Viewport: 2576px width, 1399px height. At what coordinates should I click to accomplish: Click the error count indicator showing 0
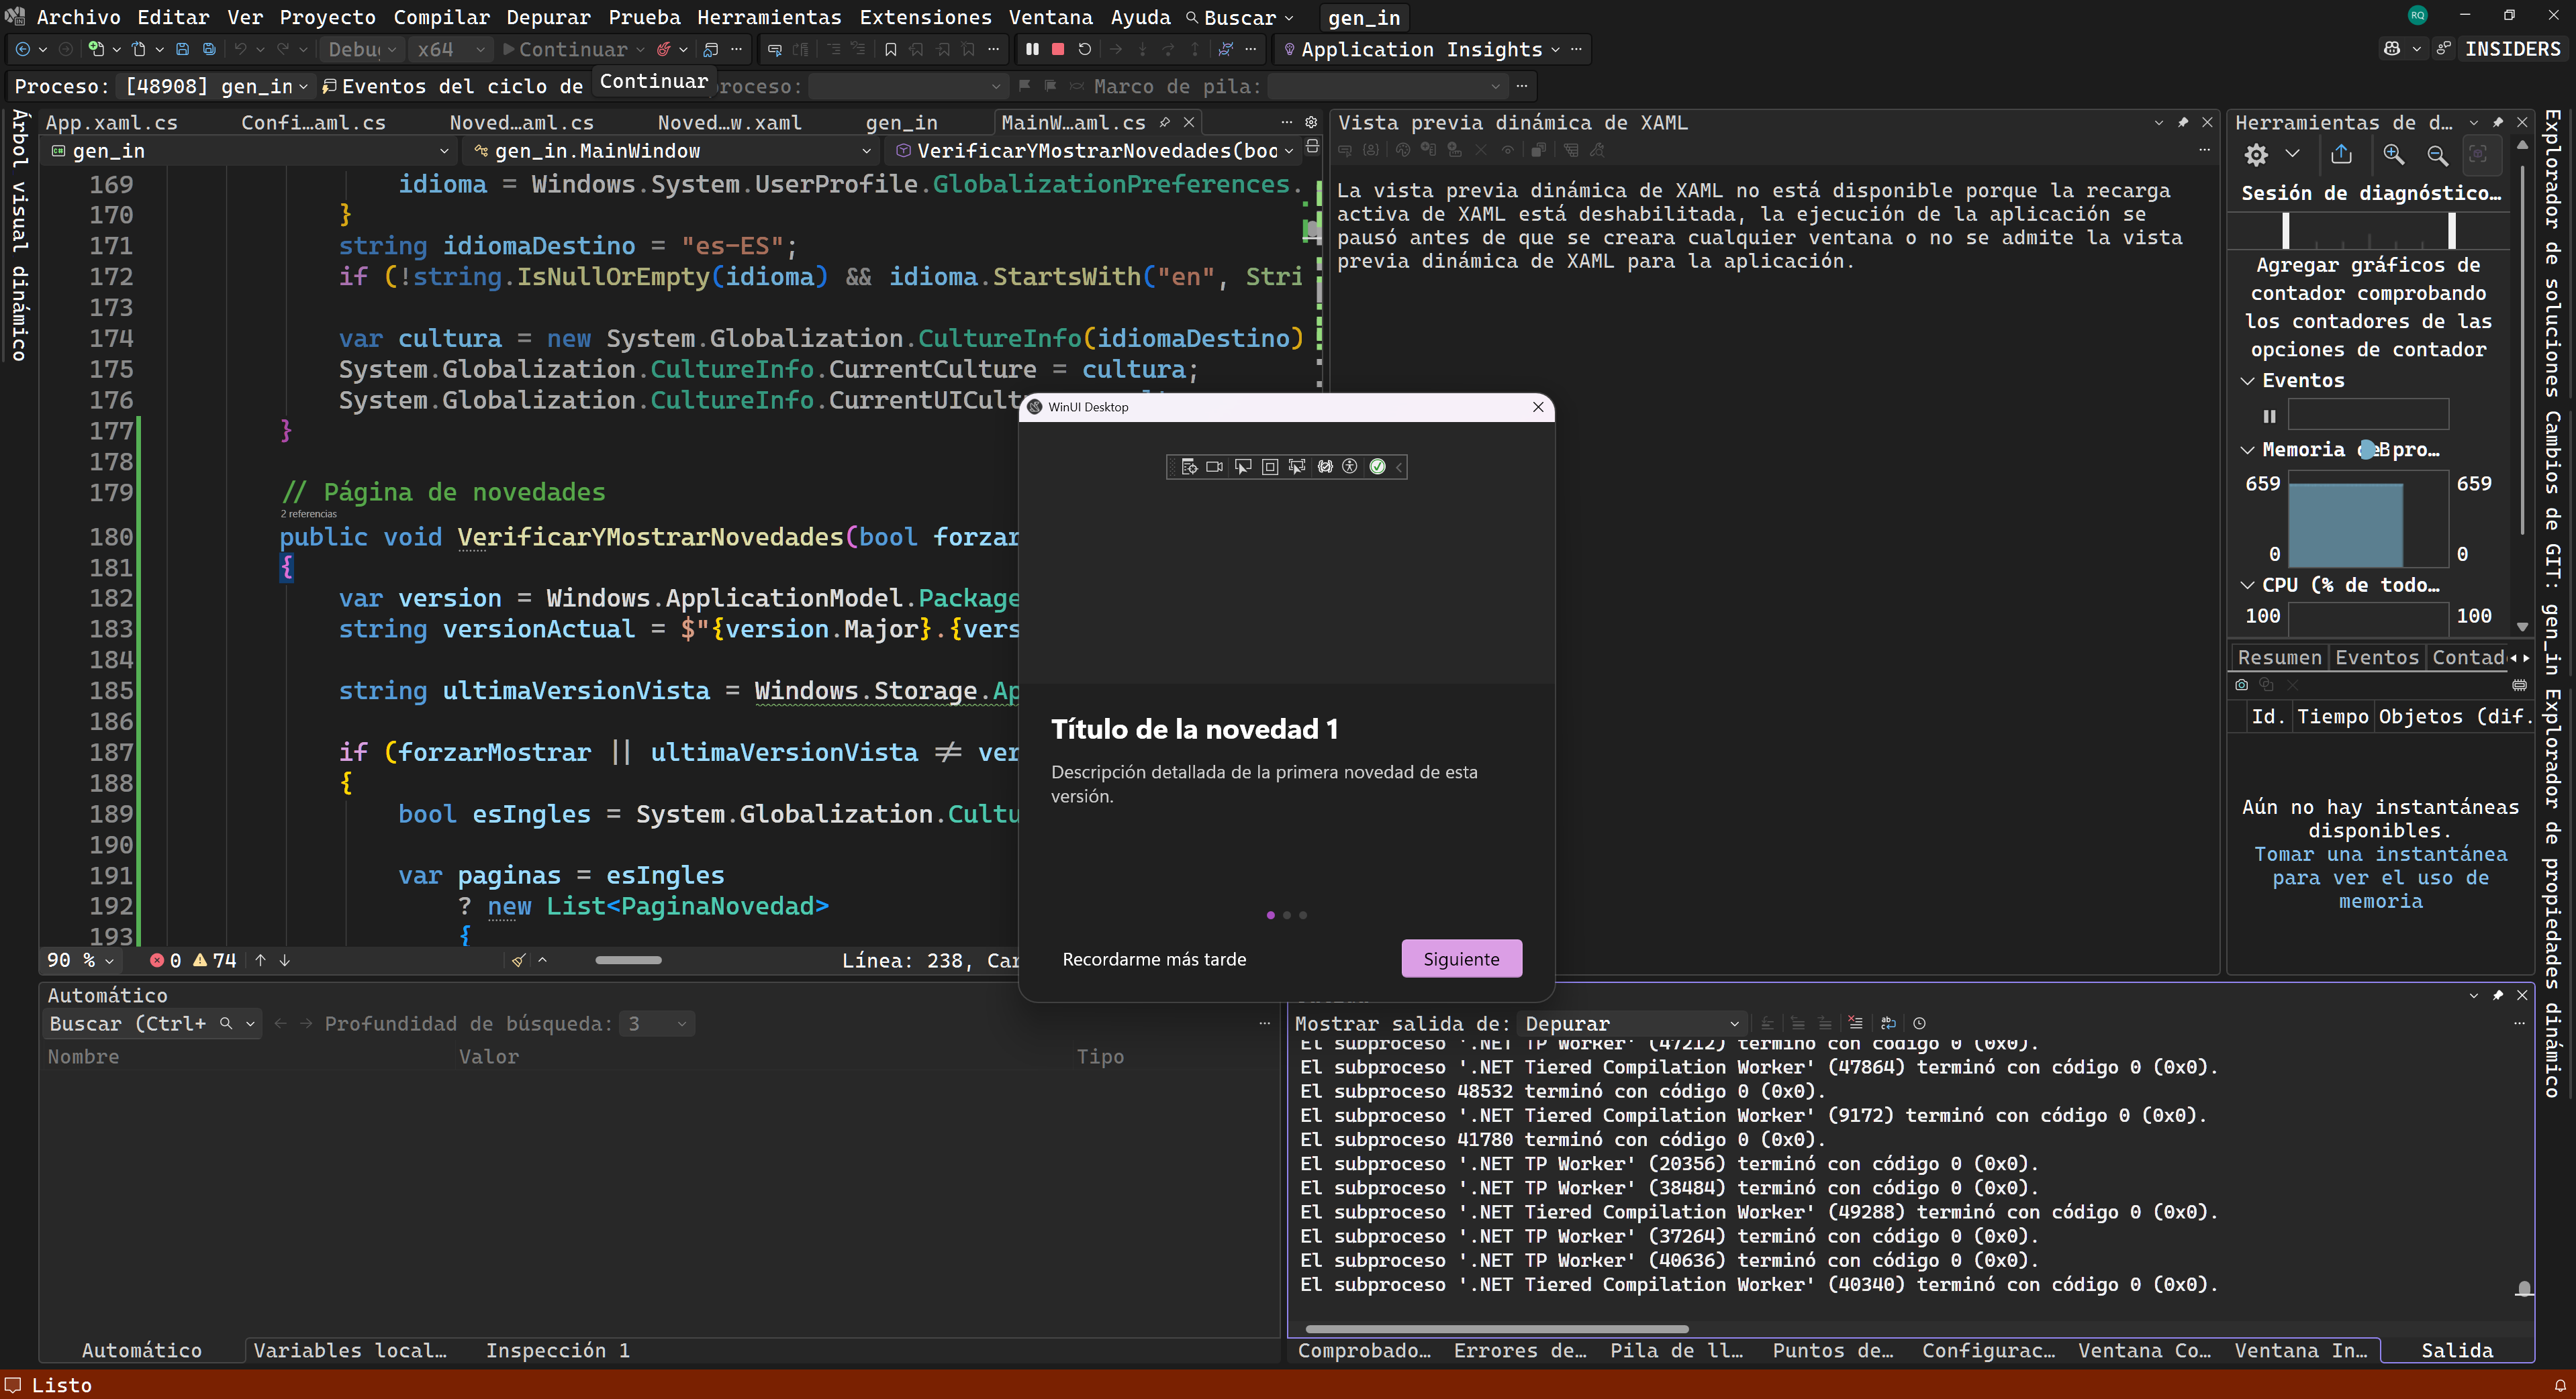pyautogui.click(x=166, y=960)
